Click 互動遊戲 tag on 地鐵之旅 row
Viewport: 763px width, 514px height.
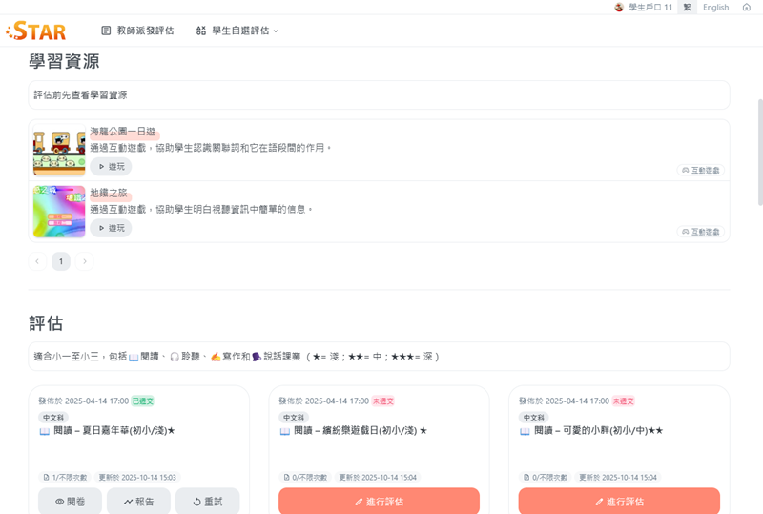pyautogui.click(x=700, y=232)
